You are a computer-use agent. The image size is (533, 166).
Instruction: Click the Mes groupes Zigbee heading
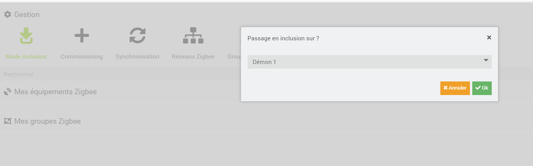pos(47,121)
